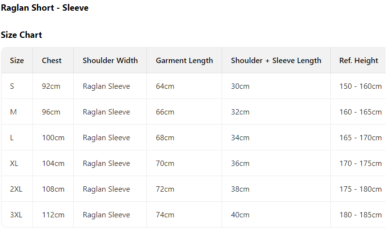388x229 pixels.
Task: Select the size L cell
Action: (12, 138)
